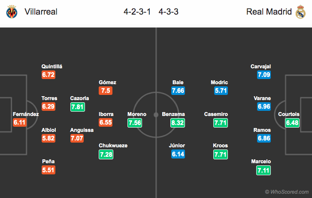Select the Casemiro player name
The width and height of the screenshot is (312, 198).
(216, 114)
